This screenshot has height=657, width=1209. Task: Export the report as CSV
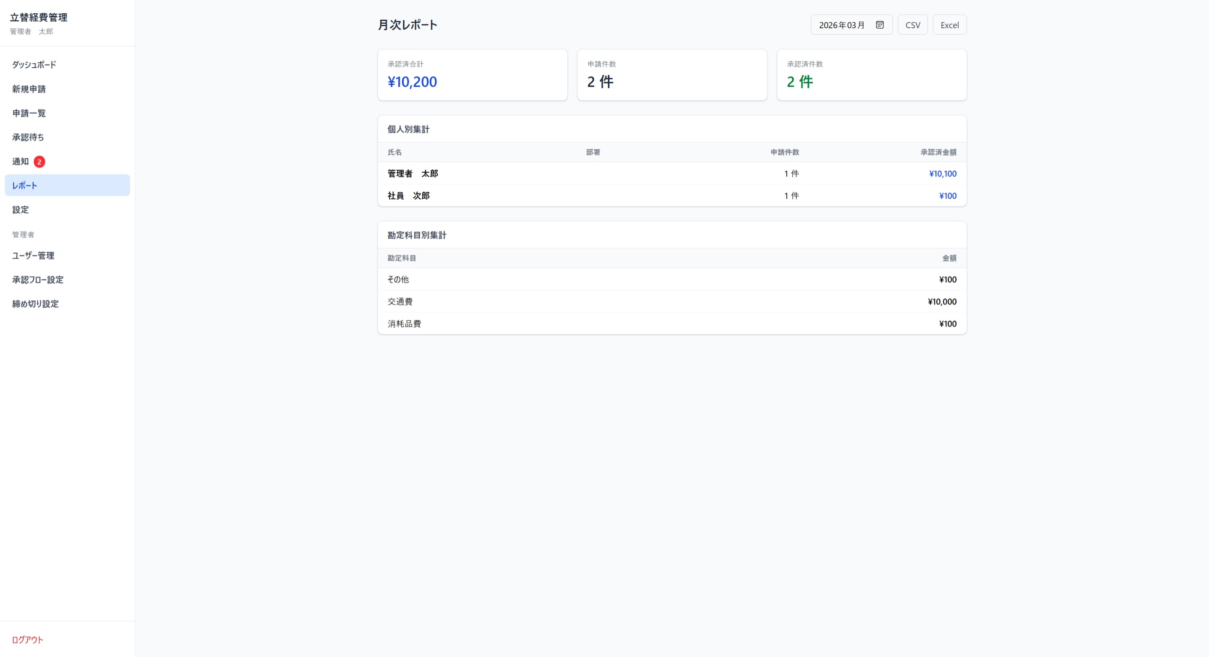tap(913, 25)
